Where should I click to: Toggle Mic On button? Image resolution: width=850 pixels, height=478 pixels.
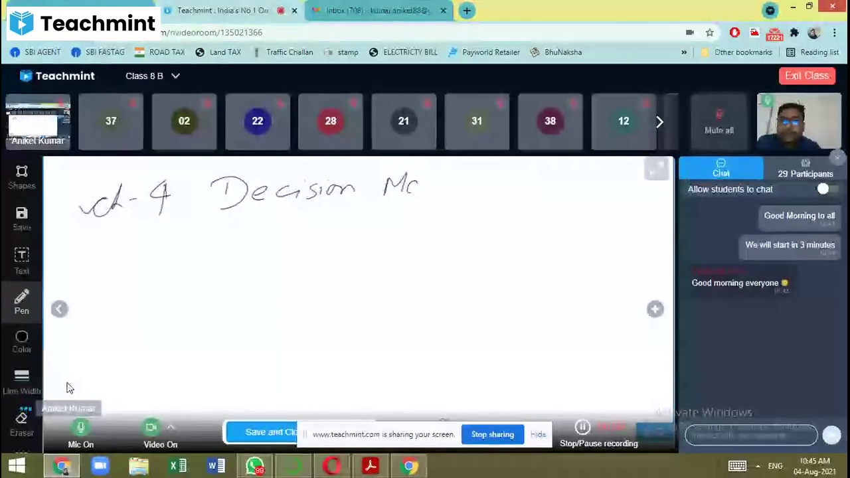click(x=80, y=434)
